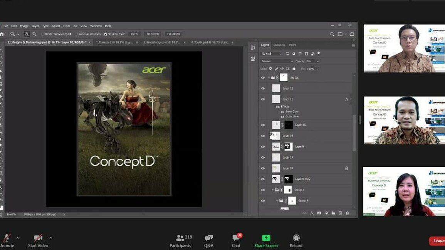Enable Zoom All Windows checkbox
The image size is (445, 250).
76,34
